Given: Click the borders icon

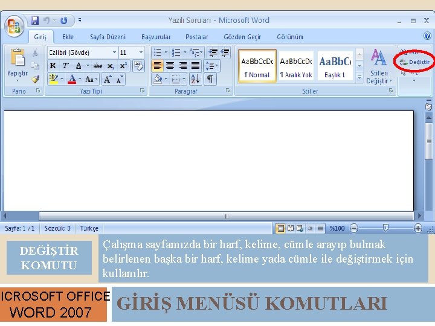Looking at the screenshot, I should pyautogui.click(x=176, y=79).
